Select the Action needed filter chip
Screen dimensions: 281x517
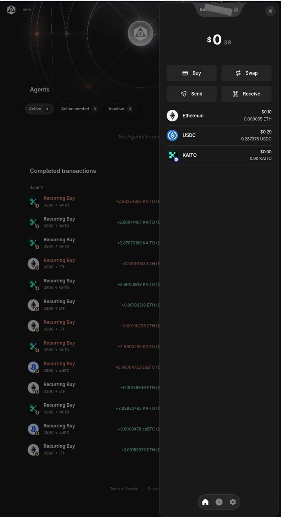79,109
